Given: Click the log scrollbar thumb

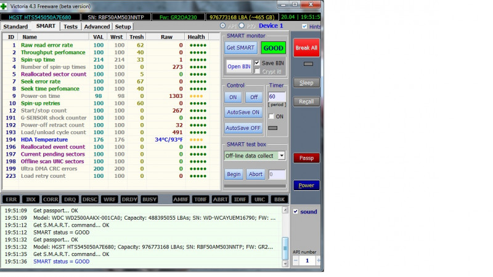Looking at the screenshot, I should [285, 247].
